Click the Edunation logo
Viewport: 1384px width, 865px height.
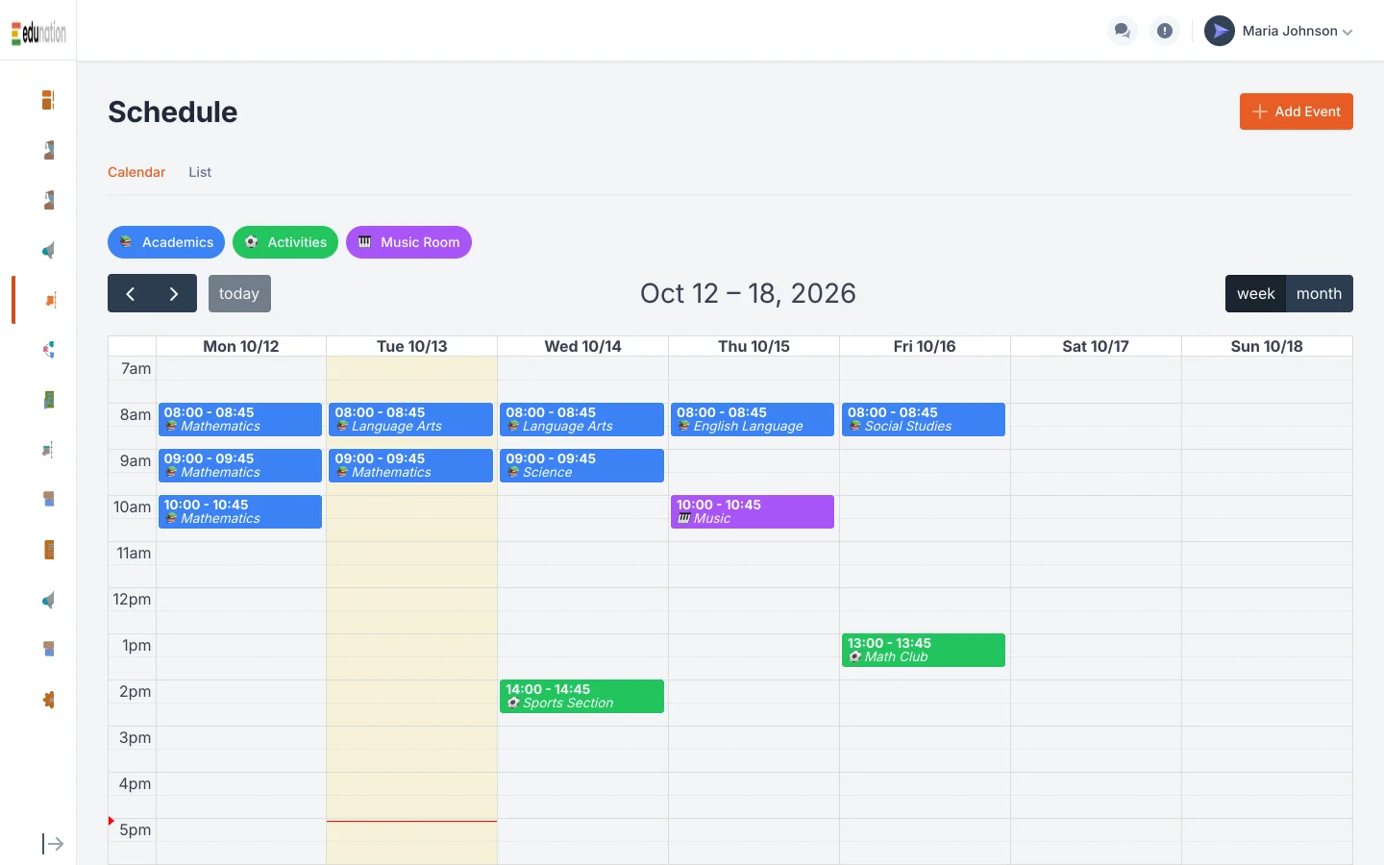pyautogui.click(x=38, y=33)
